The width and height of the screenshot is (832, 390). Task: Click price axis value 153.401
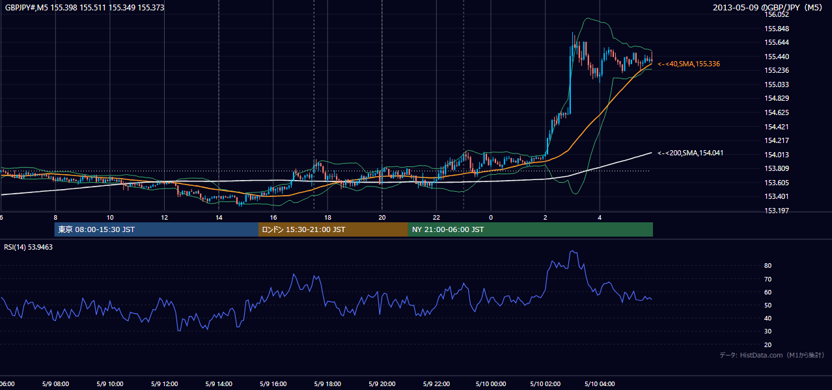(777, 196)
